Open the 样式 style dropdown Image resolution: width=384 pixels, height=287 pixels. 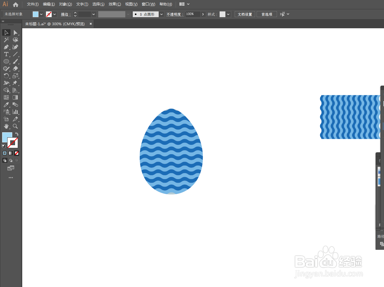tap(228, 14)
